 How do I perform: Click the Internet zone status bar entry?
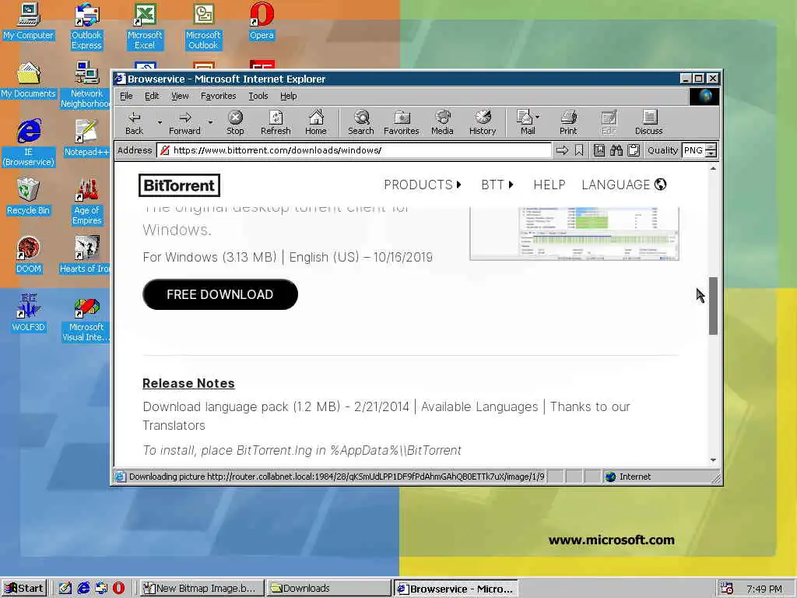tap(628, 477)
